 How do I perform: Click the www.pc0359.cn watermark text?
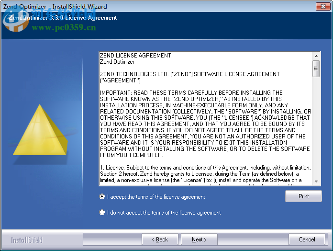click(64, 27)
